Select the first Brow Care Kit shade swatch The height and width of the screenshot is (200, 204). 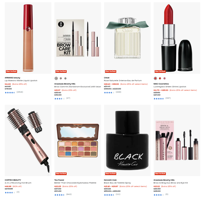[56, 78]
